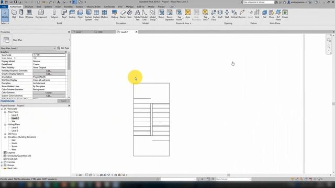Image resolution: width=335 pixels, height=188 pixels.
Task: Close the Level 2 view tab
Action: click(136, 32)
